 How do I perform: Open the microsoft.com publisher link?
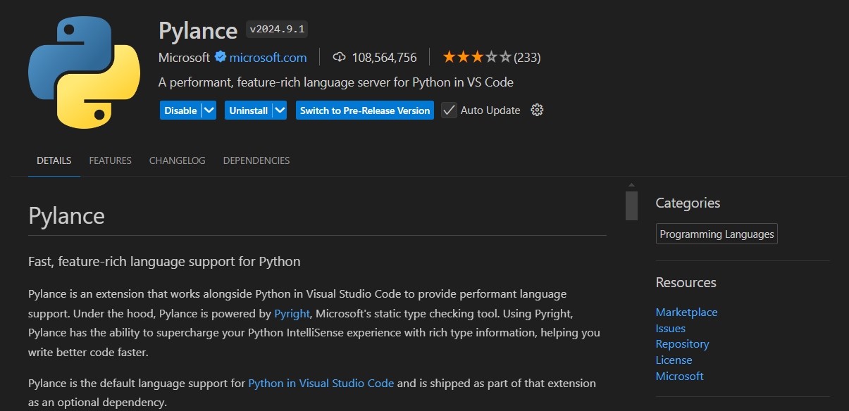coord(268,57)
